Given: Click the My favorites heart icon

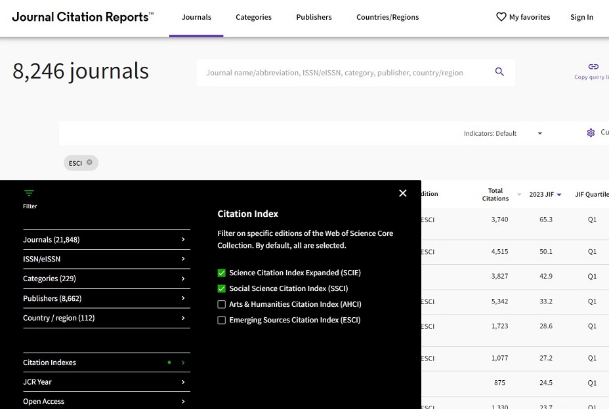Looking at the screenshot, I should pyautogui.click(x=501, y=16).
